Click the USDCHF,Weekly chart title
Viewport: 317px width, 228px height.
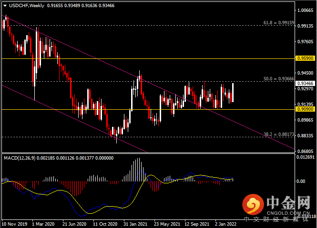click(x=27, y=6)
